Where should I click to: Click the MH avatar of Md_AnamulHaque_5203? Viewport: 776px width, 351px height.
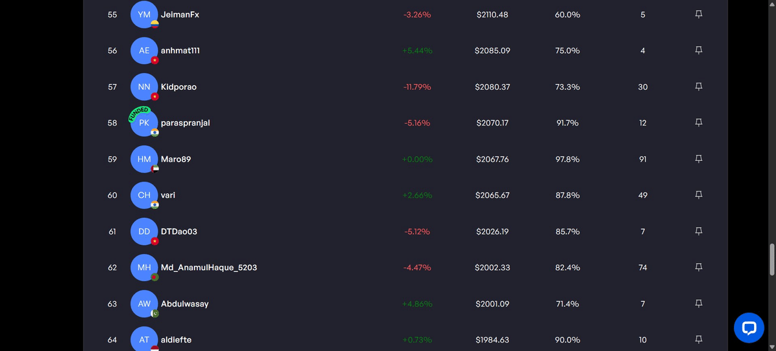(x=144, y=268)
